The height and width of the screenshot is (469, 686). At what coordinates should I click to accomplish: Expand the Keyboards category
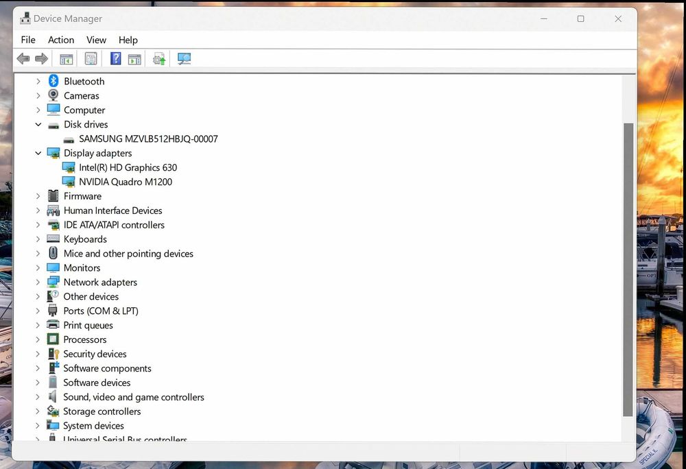[38, 239]
